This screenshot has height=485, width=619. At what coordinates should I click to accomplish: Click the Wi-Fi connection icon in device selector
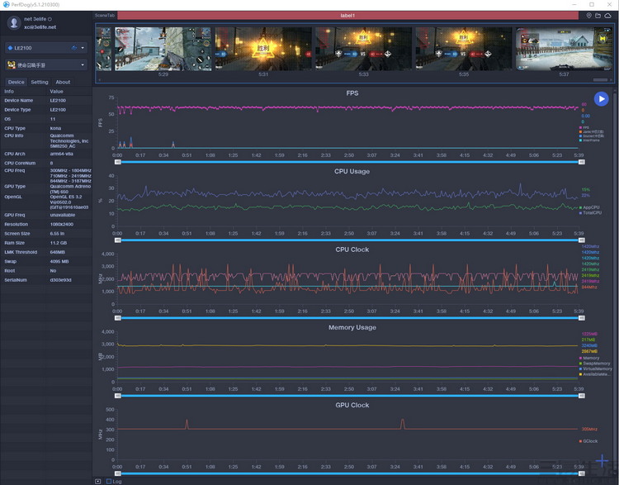coord(74,48)
